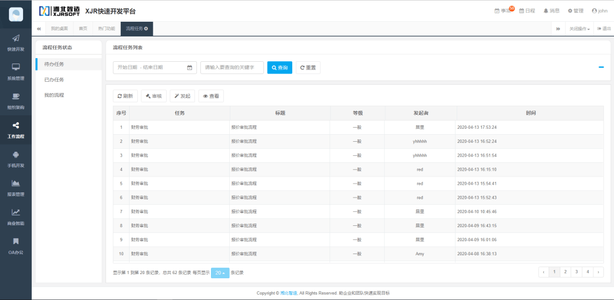Select row with time 2020-04-13 16:15:10
614x300 pixels.
358,169
